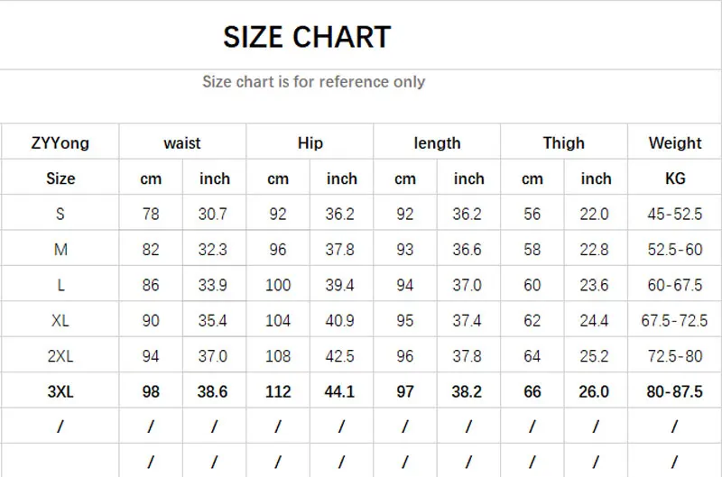Click the 2XL size row label
The width and height of the screenshot is (722, 477).
(60, 356)
